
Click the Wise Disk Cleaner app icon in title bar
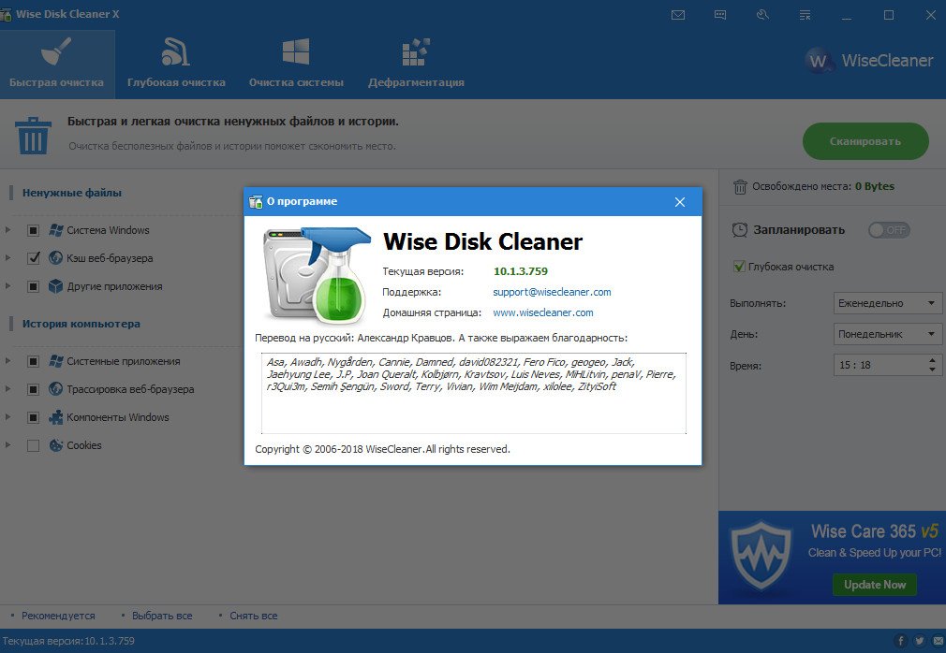6,14
